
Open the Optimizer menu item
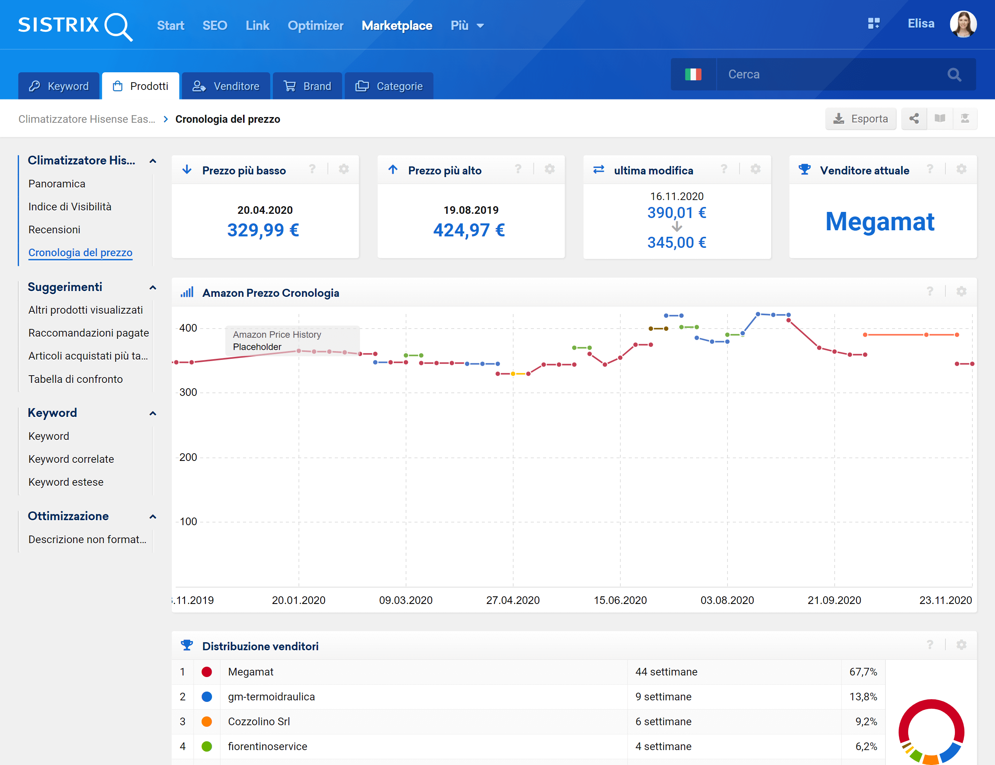[315, 26]
